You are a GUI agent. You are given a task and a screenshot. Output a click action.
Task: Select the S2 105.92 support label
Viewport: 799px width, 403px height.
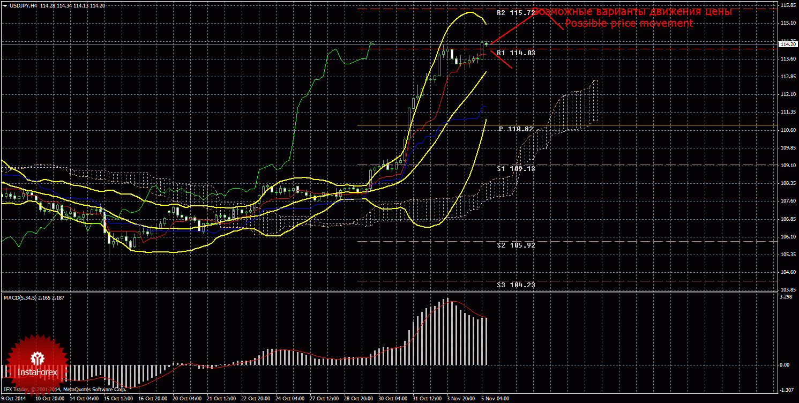[x=516, y=245]
